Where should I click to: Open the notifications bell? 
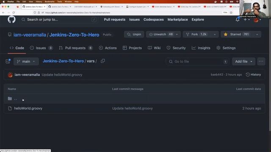(x=238, y=19)
